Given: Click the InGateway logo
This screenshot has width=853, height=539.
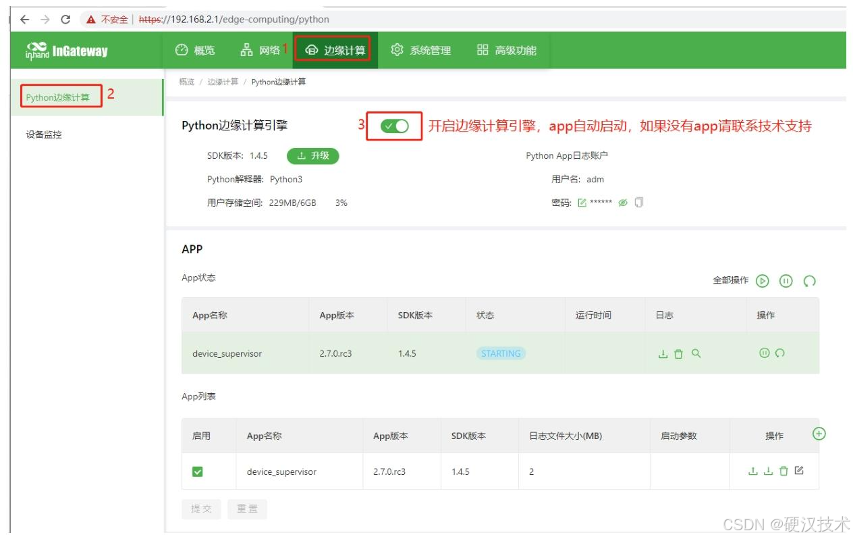Looking at the screenshot, I should 66,51.
